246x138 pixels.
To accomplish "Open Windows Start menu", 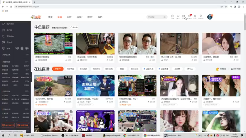I will click(3, 135).
